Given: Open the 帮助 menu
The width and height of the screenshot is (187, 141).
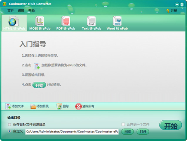Looking at the screenshot, I should pyautogui.click(x=31, y=10).
